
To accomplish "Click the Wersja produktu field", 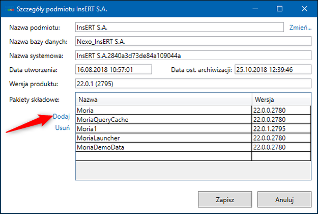I will tap(192, 84).
